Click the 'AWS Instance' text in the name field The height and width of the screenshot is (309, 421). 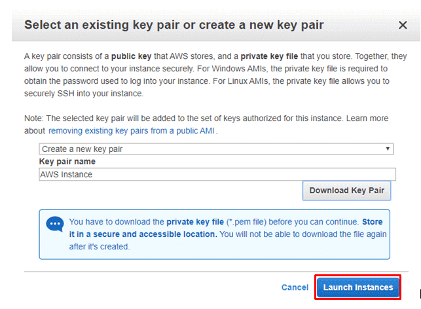tap(66, 175)
